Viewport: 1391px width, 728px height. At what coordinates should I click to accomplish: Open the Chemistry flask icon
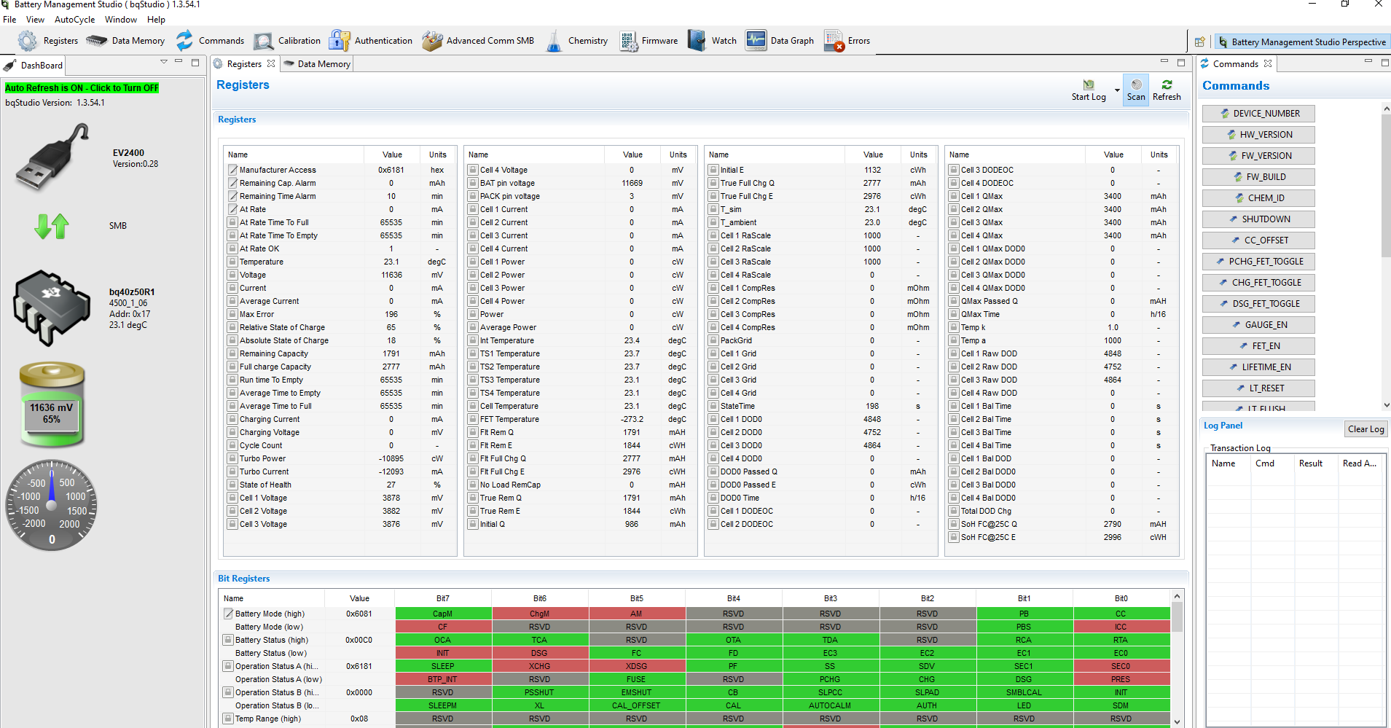(555, 41)
